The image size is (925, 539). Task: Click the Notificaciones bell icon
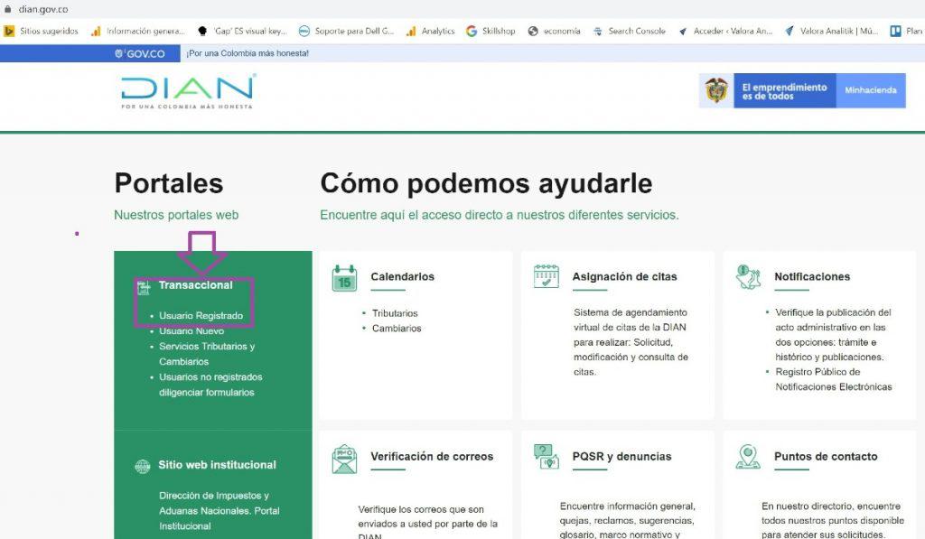748,276
